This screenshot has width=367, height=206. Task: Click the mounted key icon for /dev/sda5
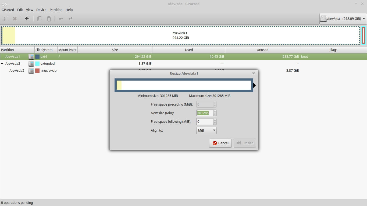pos(31,71)
